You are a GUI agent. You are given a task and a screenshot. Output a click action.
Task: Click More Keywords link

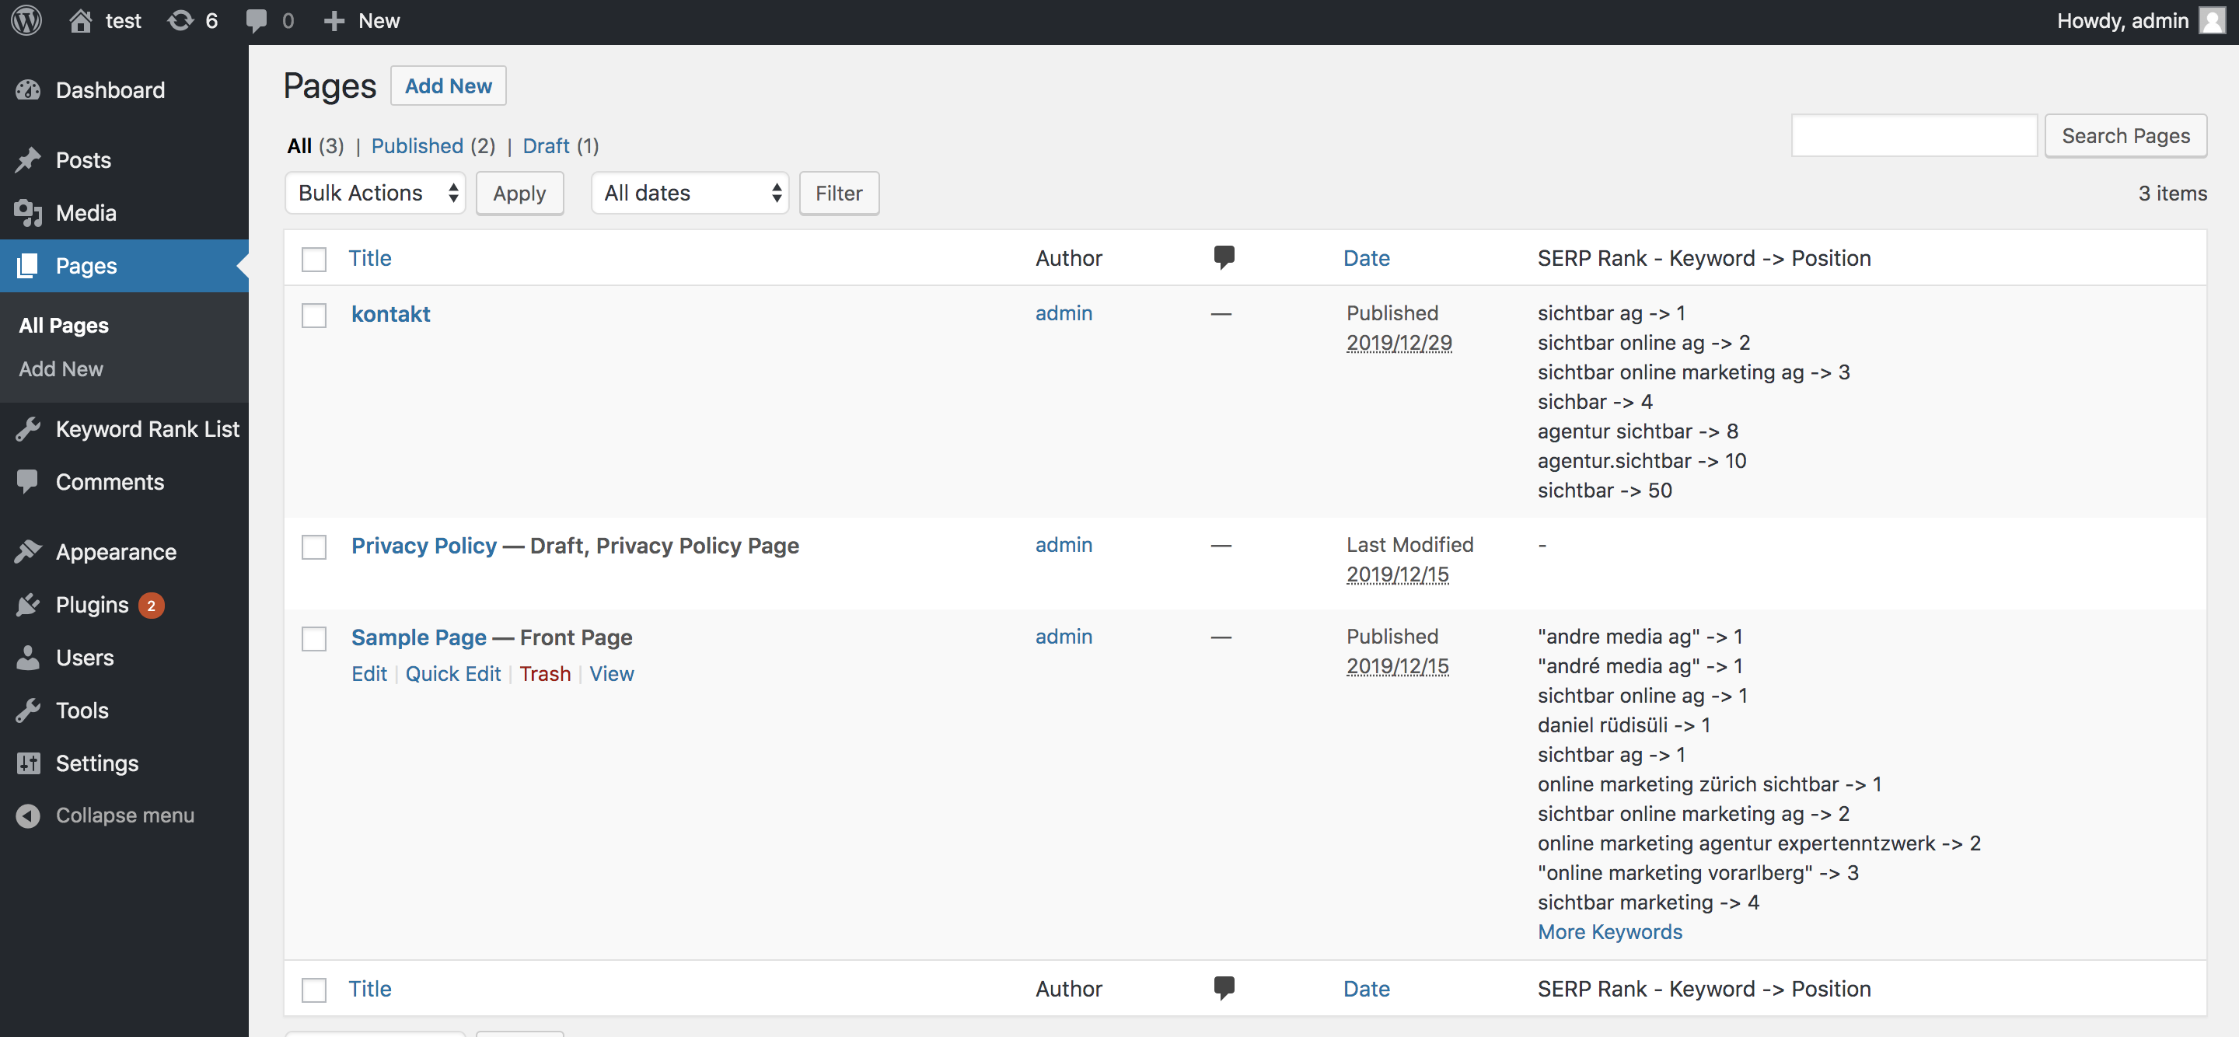tap(1610, 932)
